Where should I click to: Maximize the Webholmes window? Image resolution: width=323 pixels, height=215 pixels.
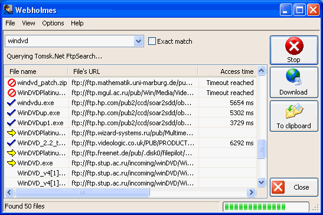point(299,9)
